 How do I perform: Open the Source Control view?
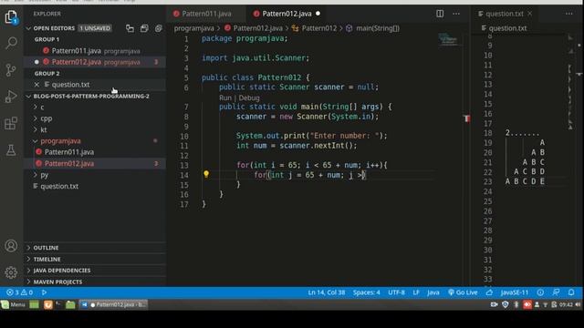click(x=11, y=70)
